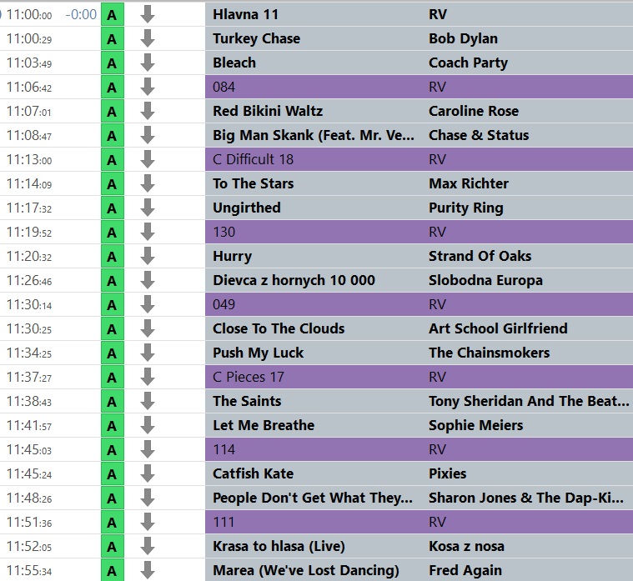This screenshot has height=581, width=633.
Task: Select the Bleach track title
Action: 234,63
